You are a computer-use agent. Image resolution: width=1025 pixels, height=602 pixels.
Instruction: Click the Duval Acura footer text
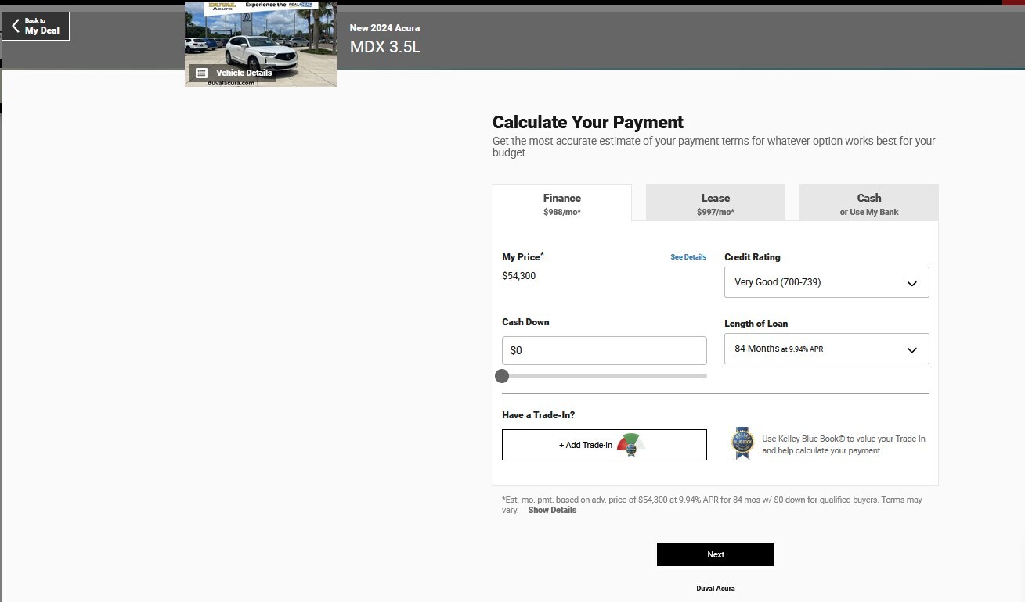[715, 588]
